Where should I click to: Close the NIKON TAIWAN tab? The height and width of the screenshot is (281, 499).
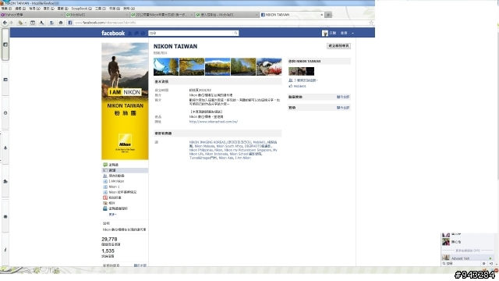pyautogui.click(x=321, y=15)
